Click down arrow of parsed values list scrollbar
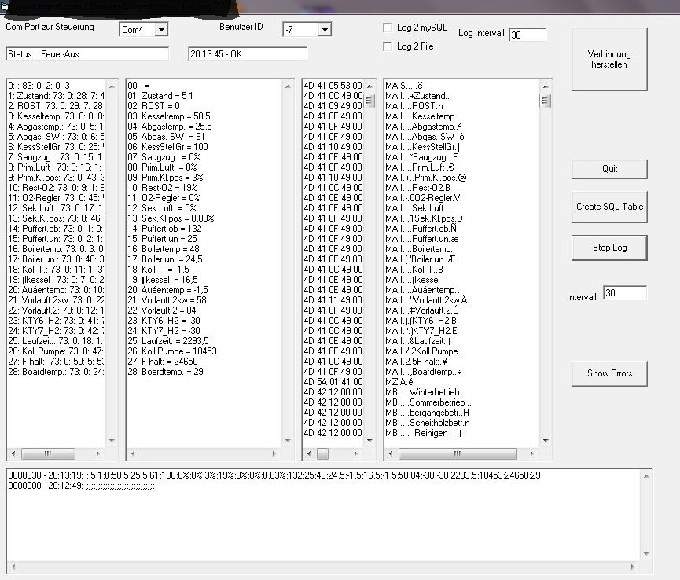This screenshot has height=580, width=680. pyautogui.click(x=288, y=441)
